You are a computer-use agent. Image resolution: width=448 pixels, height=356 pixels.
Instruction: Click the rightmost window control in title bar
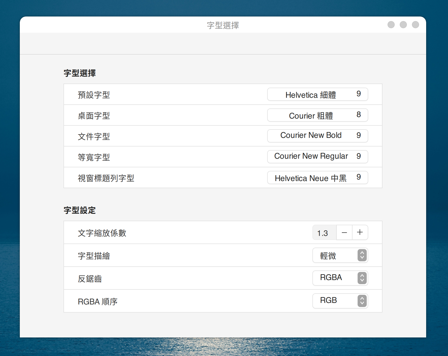coord(415,25)
